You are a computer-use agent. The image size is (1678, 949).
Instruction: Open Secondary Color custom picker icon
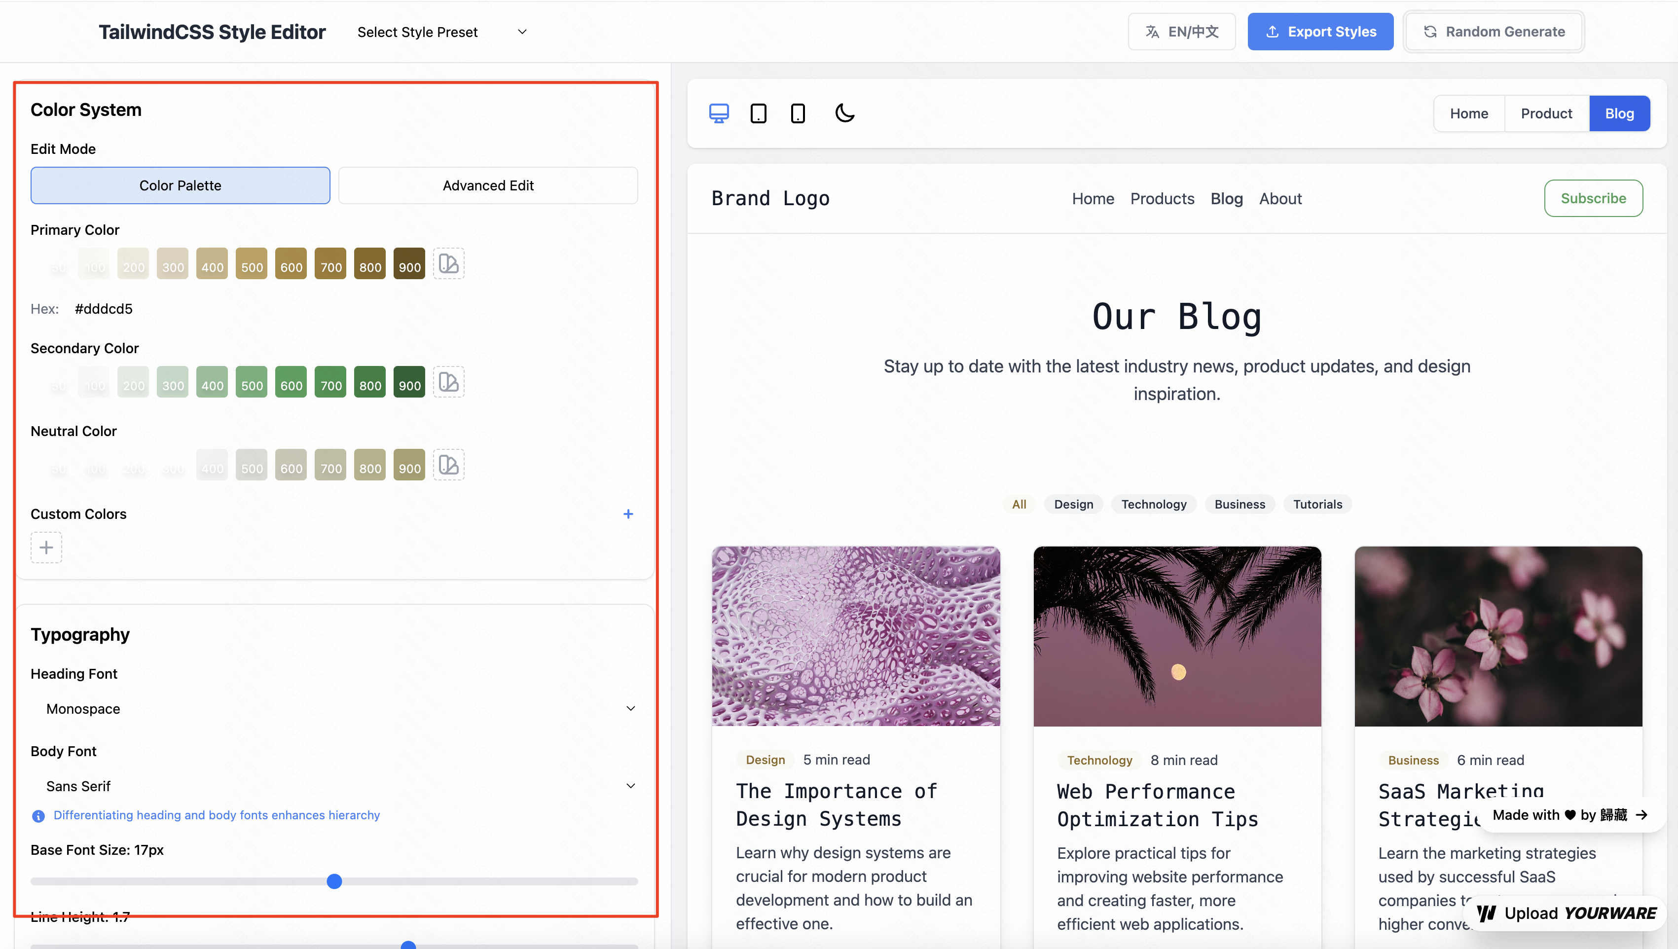tap(448, 382)
